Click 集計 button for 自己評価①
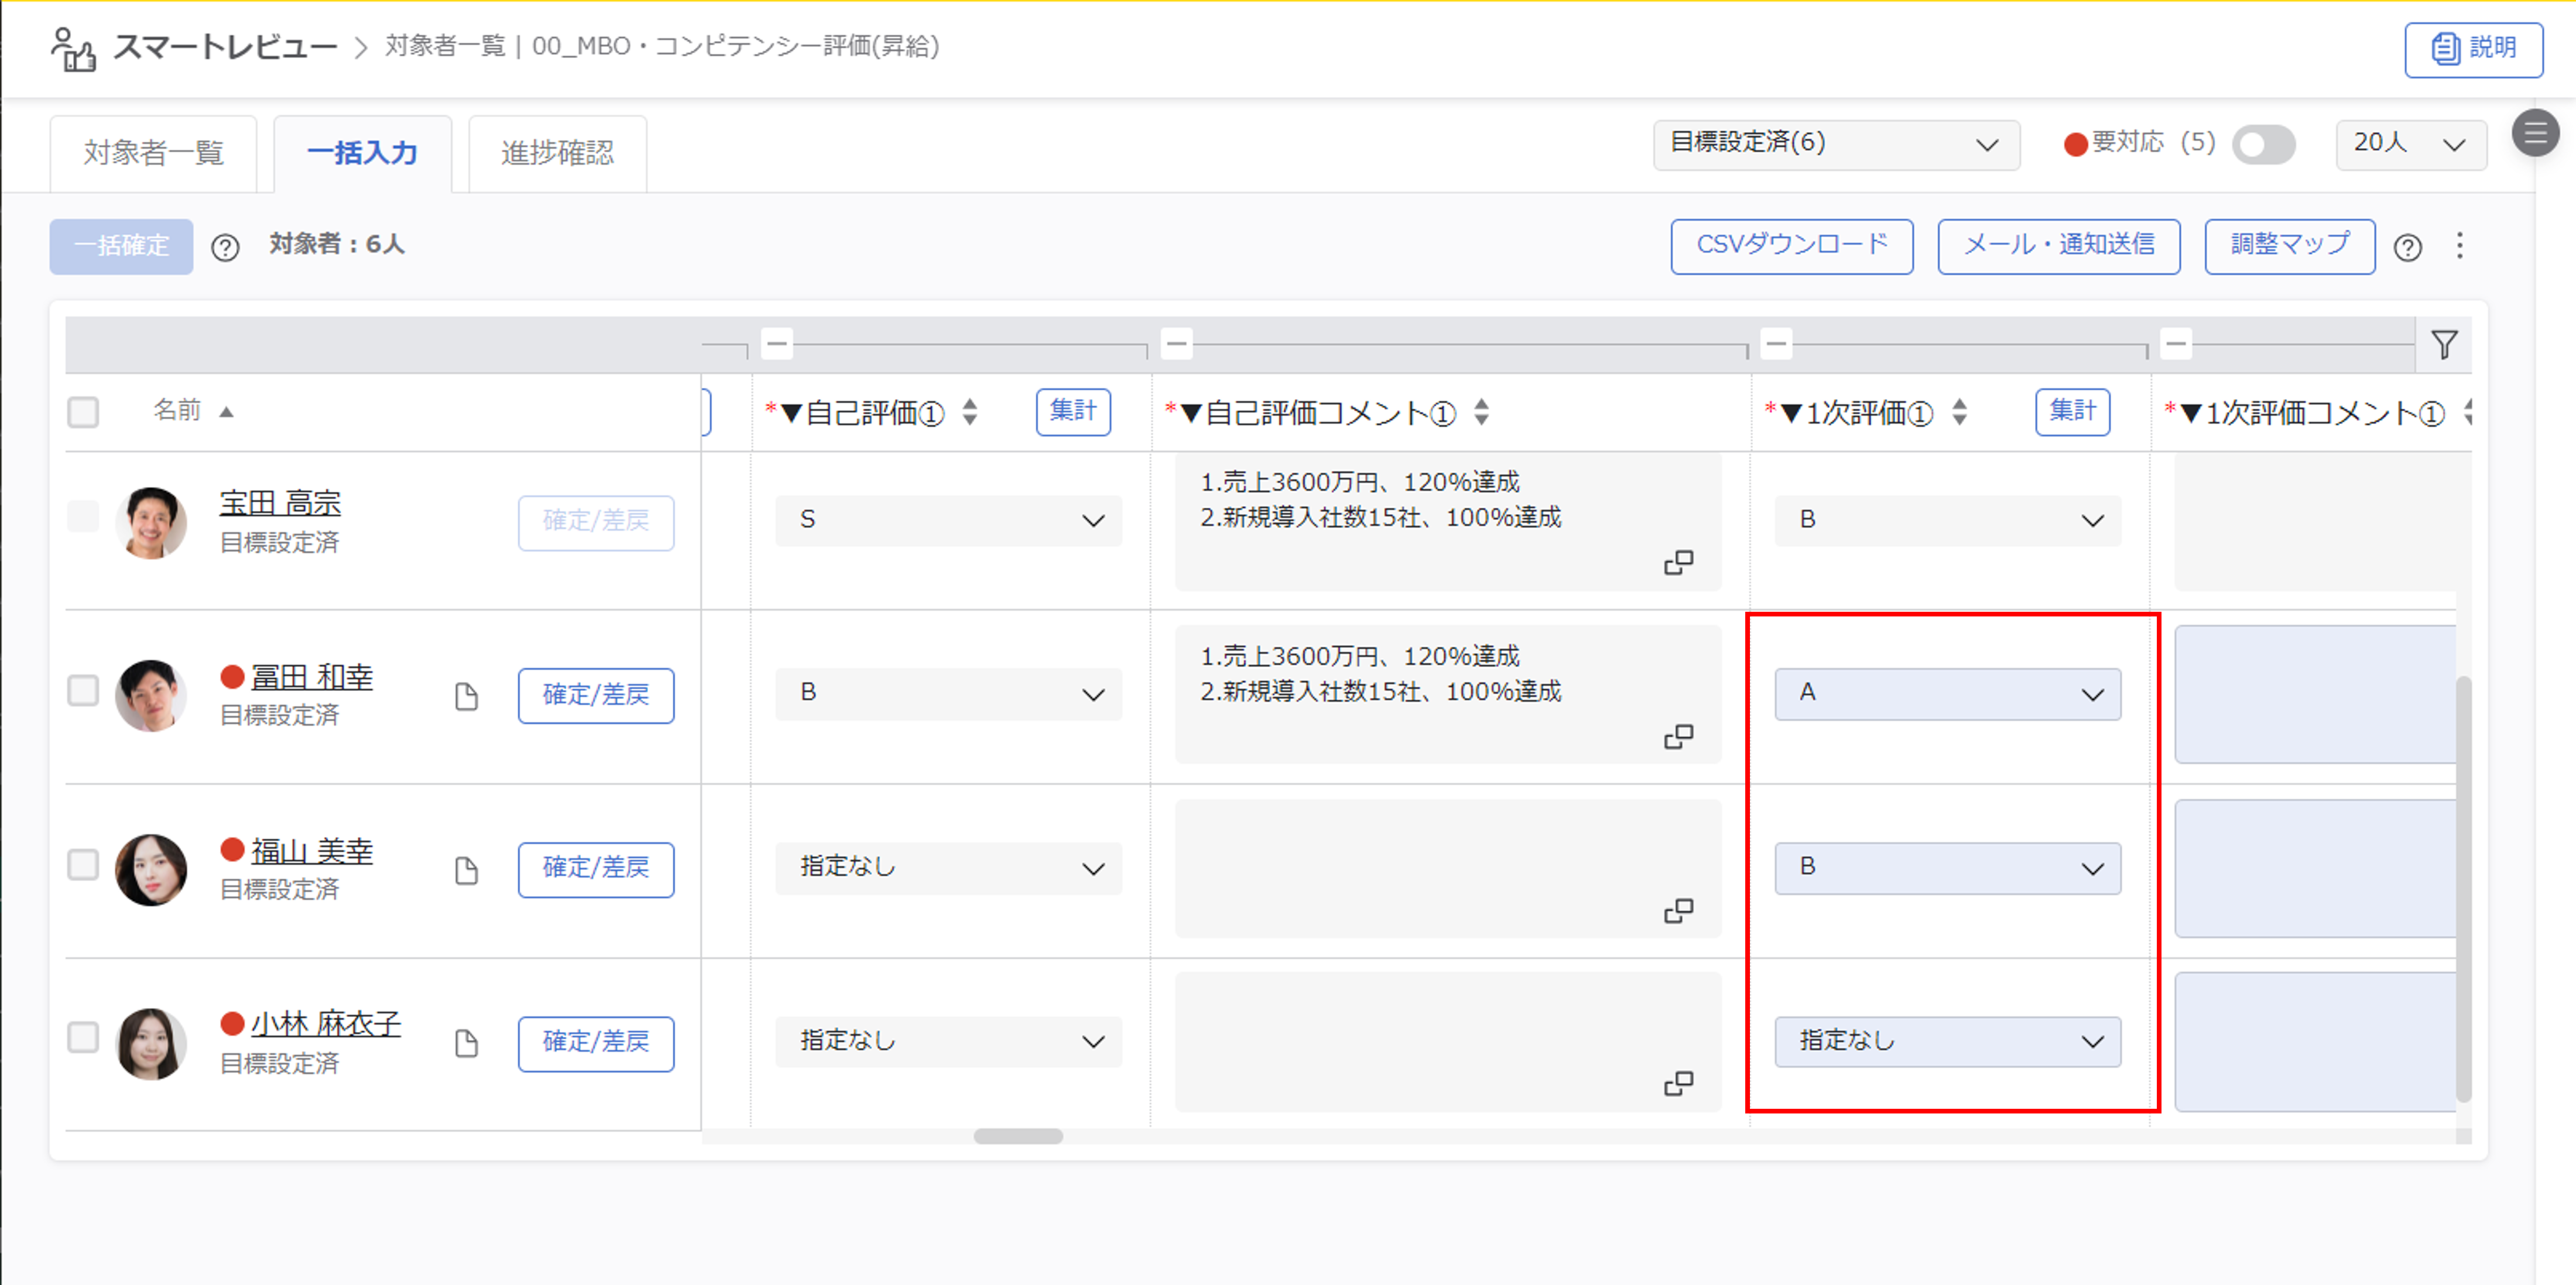 point(1073,412)
